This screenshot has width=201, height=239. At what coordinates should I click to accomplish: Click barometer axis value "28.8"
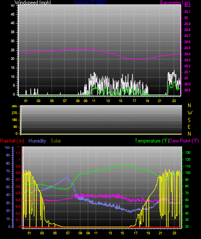click(187, 90)
